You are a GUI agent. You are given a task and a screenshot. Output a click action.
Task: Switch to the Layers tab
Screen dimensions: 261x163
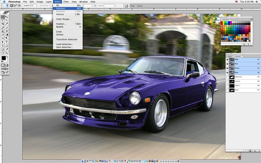click(230, 56)
